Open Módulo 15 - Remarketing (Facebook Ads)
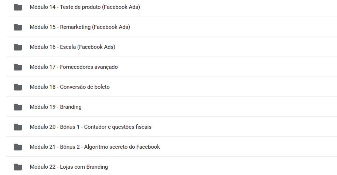 click(x=80, y=27)
